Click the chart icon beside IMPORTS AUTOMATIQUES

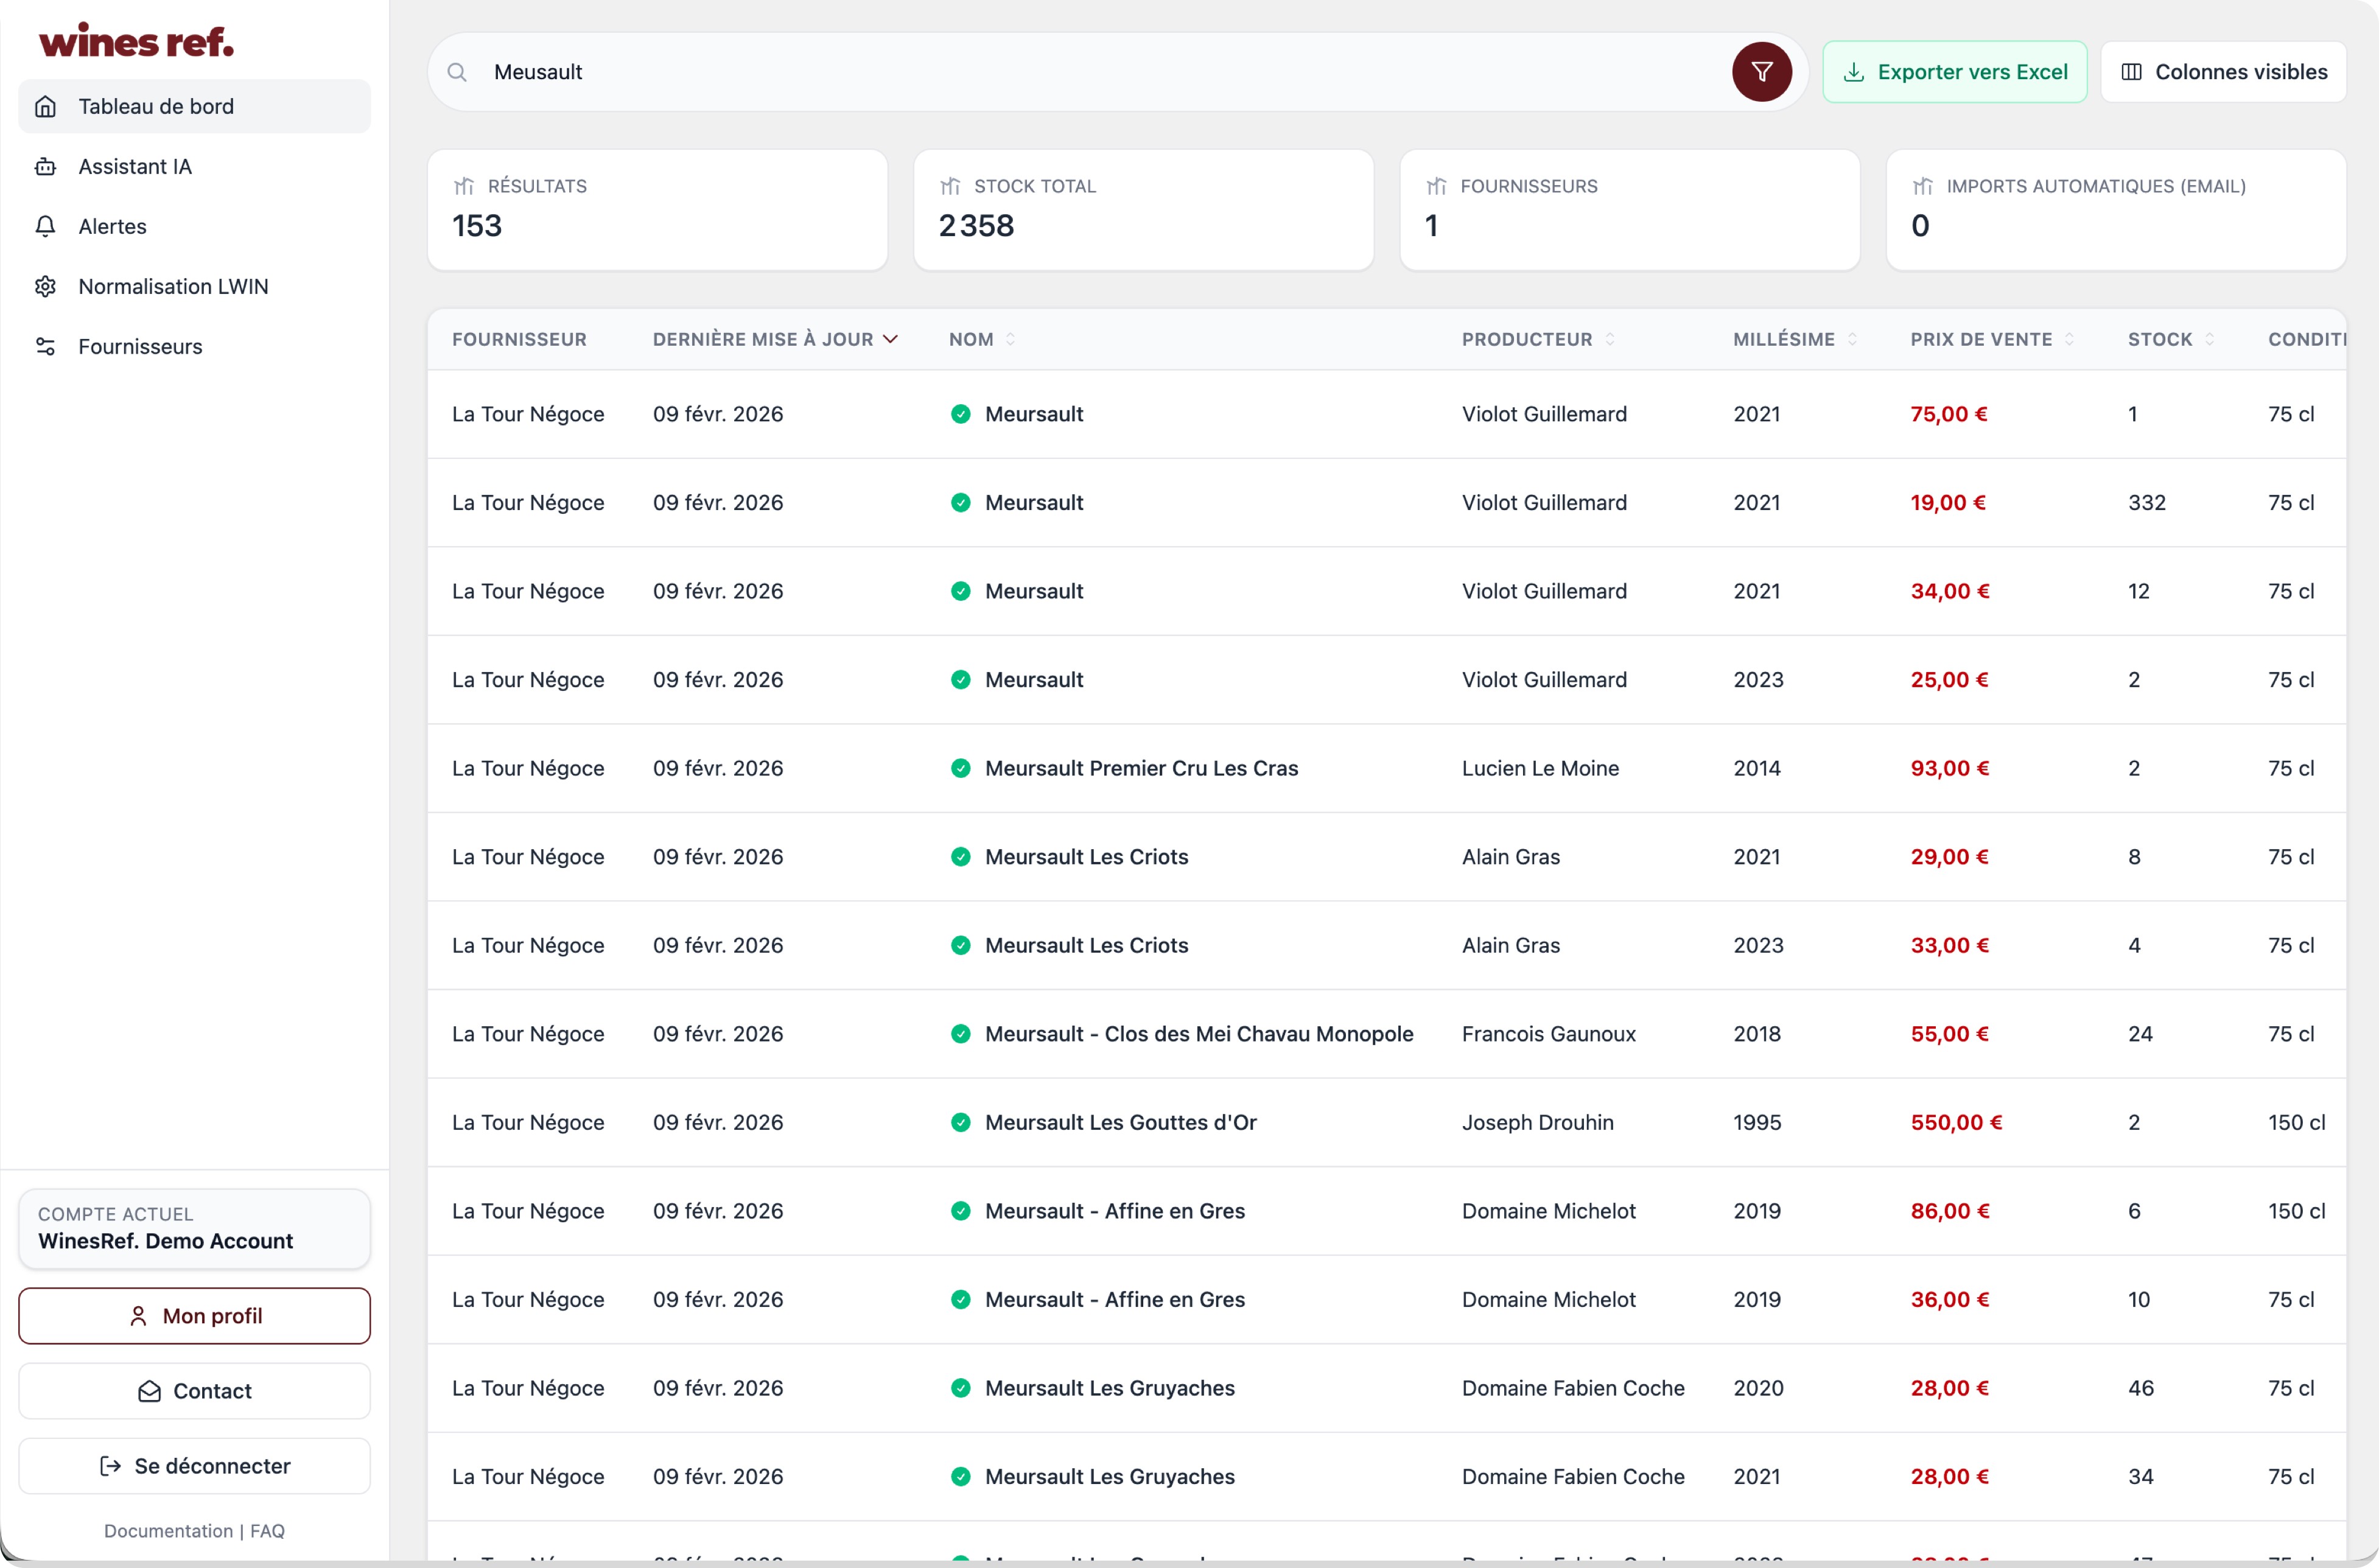click(1922, 186)
